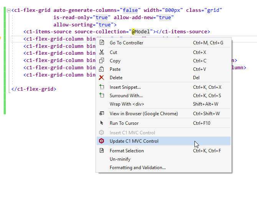Click the red X Delete icon
This screenshot has height=199, width=257.
102,78
